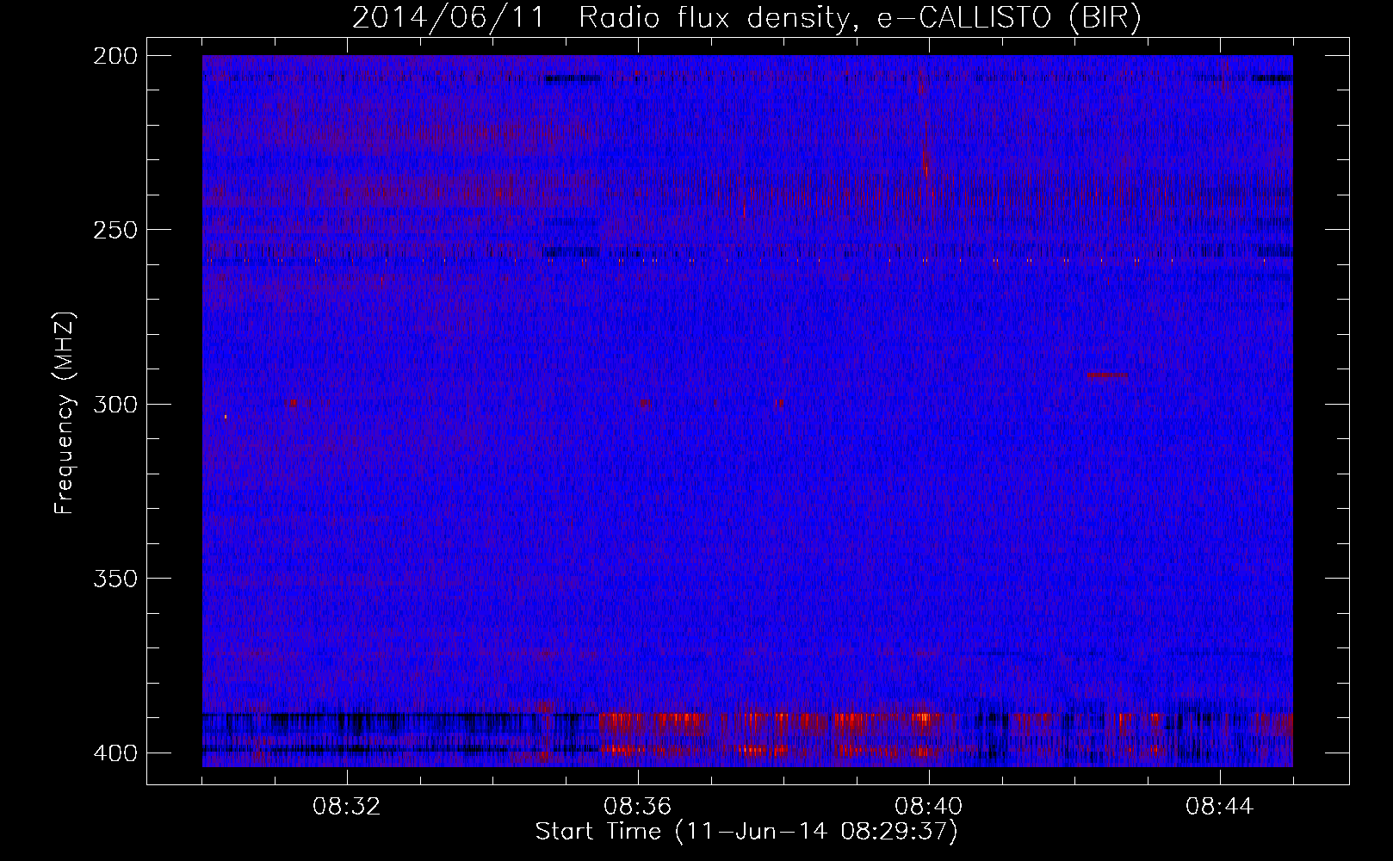This screenshot has height=861, width=1393.
Task: Click the 400 frequency tick label
Action: [115, 753]
